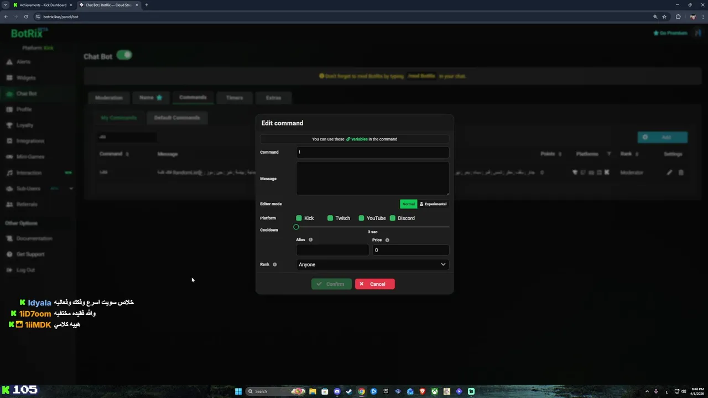Open Widgets in the sidebar
This screenshot has width=708, height=398.
tap(25, 78)
